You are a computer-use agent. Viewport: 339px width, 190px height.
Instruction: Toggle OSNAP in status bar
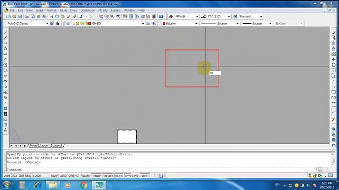point(96,176)
